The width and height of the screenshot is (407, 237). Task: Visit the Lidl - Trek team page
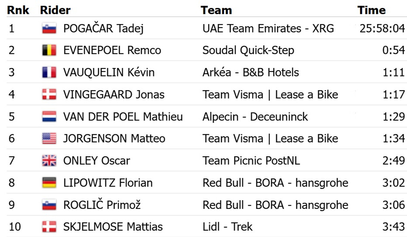click(x=228, y=227)
